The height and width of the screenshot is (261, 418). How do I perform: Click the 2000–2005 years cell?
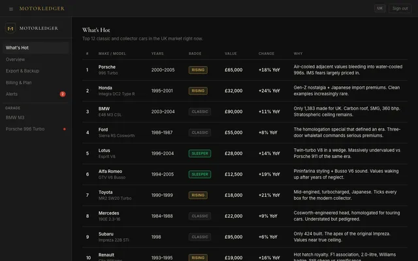click(163, 70)
